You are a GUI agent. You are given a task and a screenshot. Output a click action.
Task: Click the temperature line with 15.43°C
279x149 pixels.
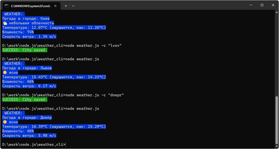point(54,77)
